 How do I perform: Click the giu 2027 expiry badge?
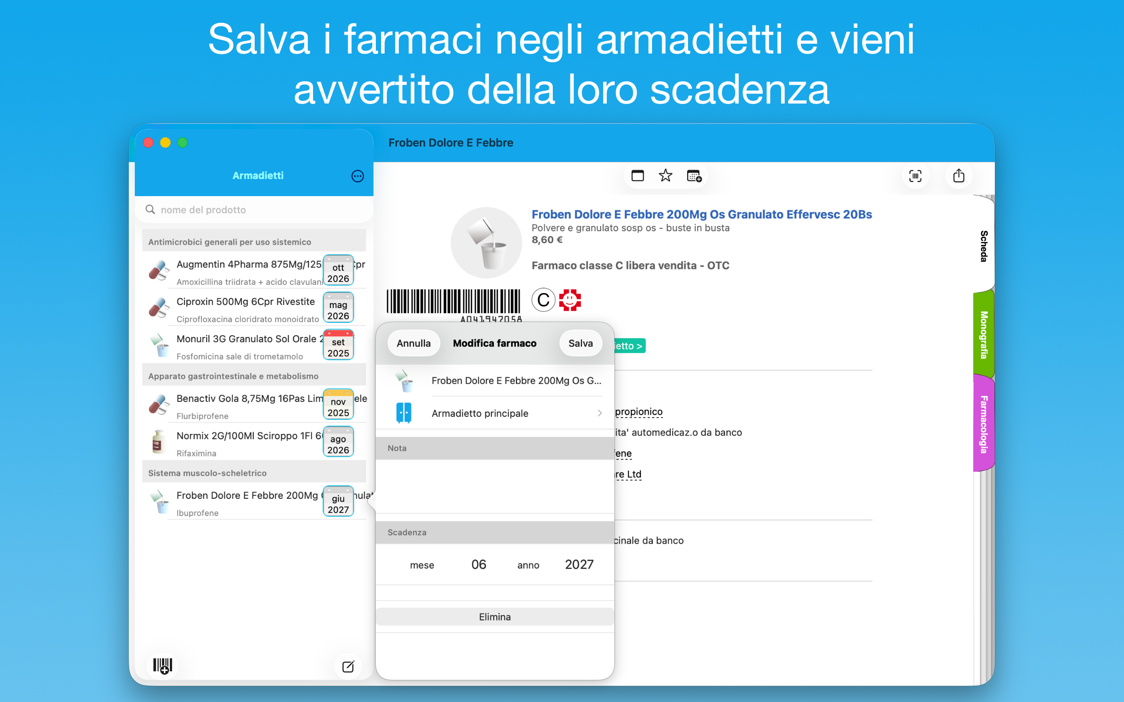click(x=338, y=501)
